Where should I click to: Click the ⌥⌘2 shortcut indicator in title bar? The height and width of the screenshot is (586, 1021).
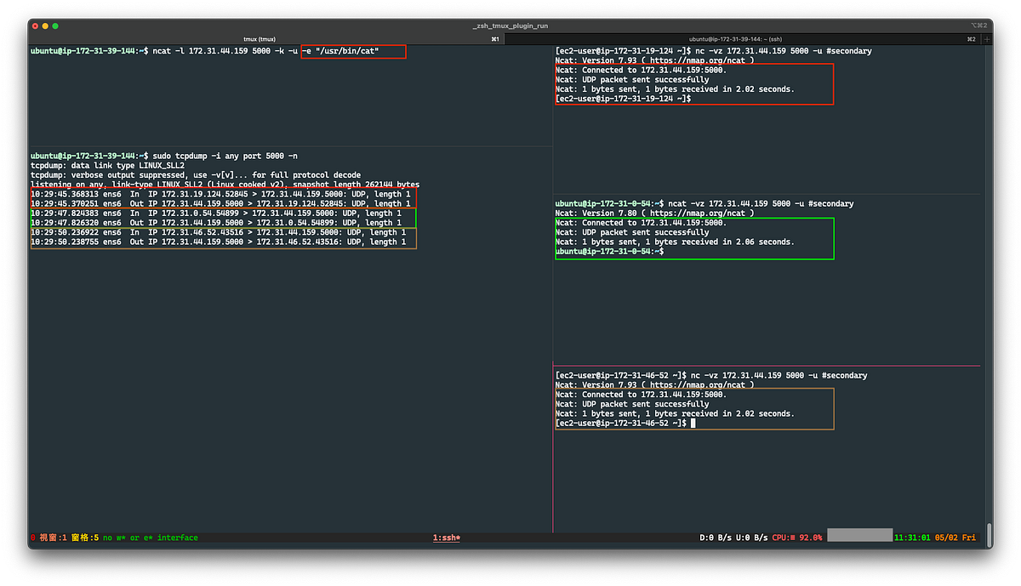[980, 26]
